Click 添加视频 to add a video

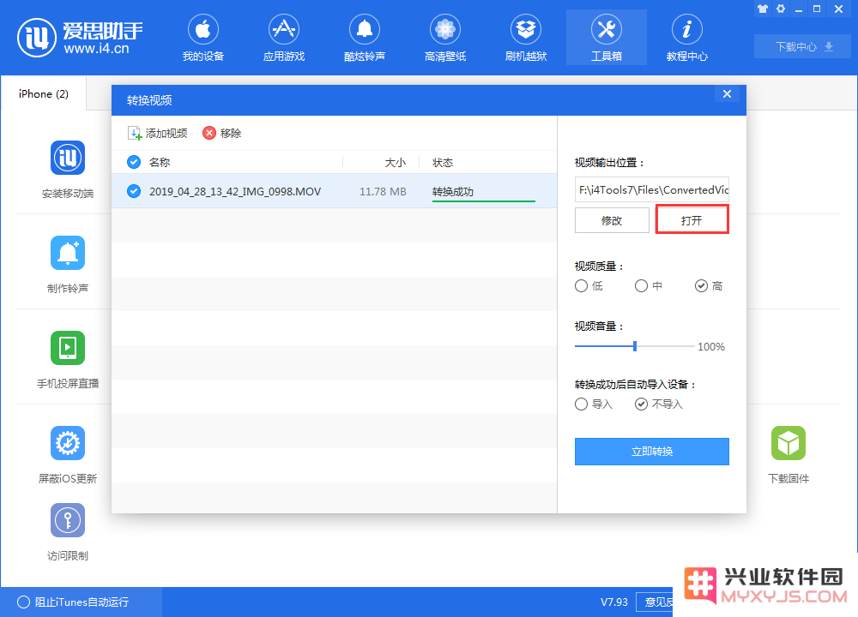coord(158,134)
